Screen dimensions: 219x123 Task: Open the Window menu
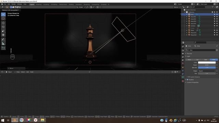pyautogui.click(x=20, y=4)
